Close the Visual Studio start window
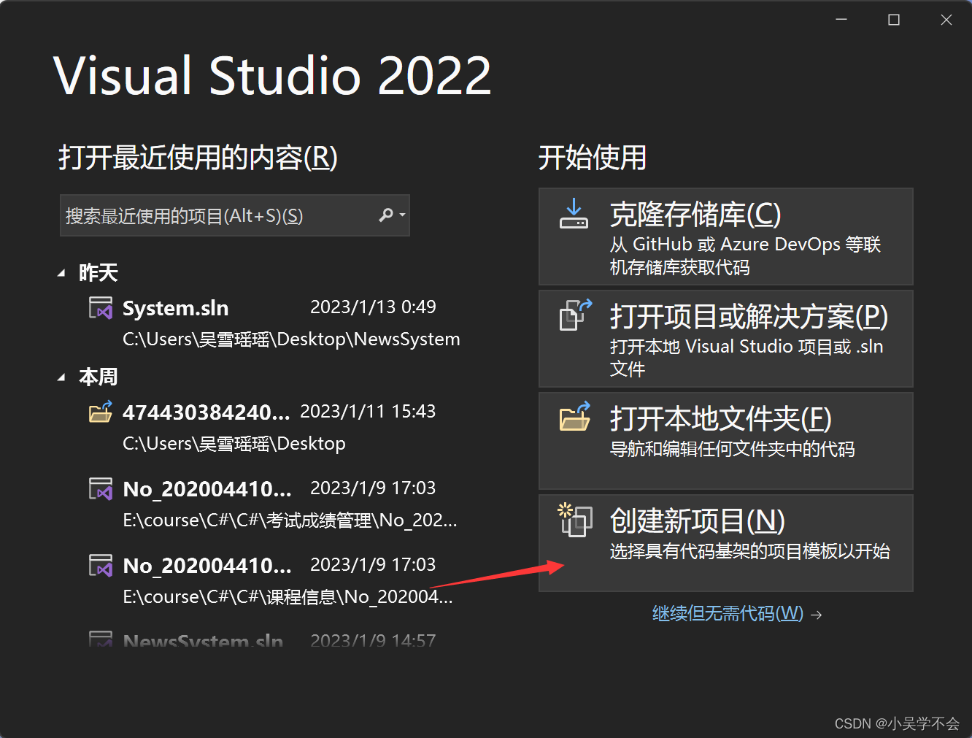The width and height of the screenshot is (972, 738). (946, 20)
